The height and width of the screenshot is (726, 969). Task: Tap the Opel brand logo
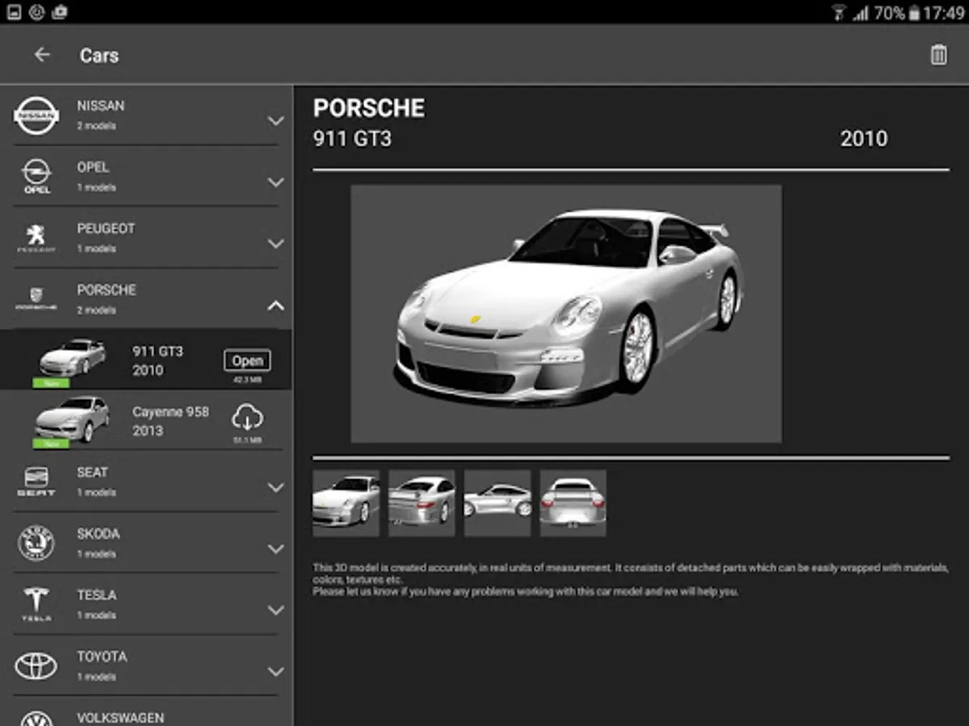(36, 177)
